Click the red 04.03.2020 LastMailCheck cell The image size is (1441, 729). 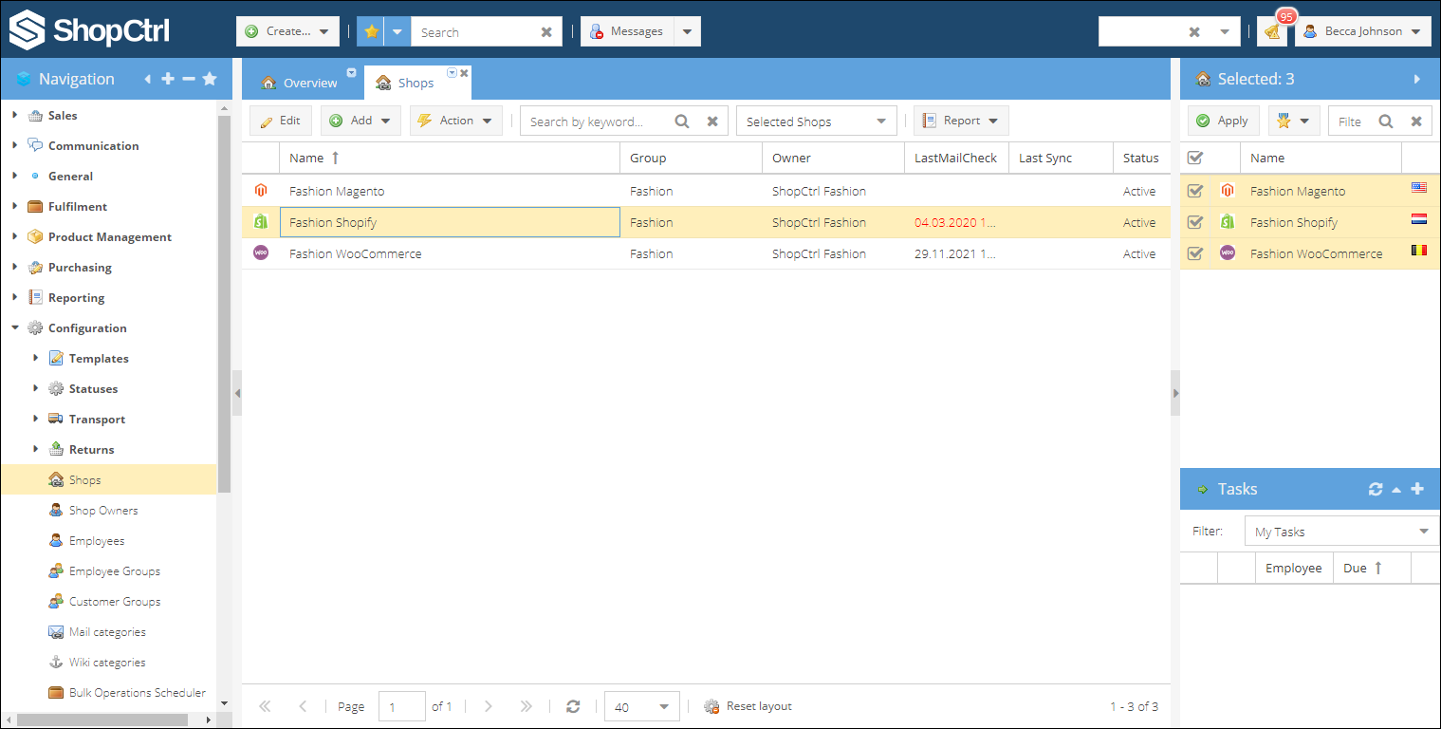point(956,222)
